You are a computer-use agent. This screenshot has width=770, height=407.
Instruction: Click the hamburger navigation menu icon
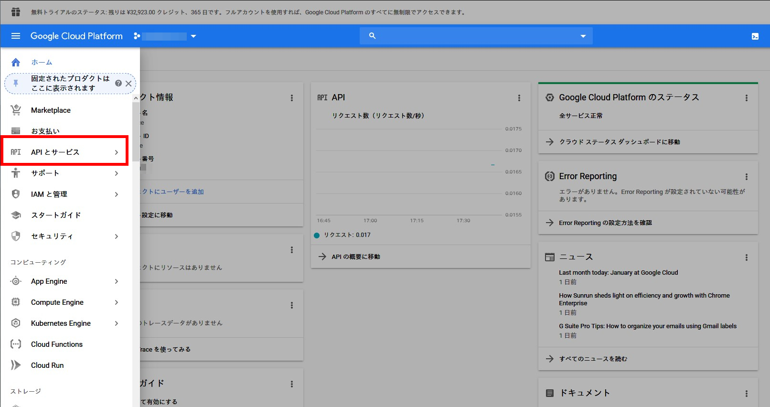tap(16, 36)
